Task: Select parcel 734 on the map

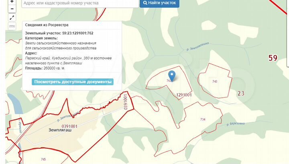Action: [203, 119]
